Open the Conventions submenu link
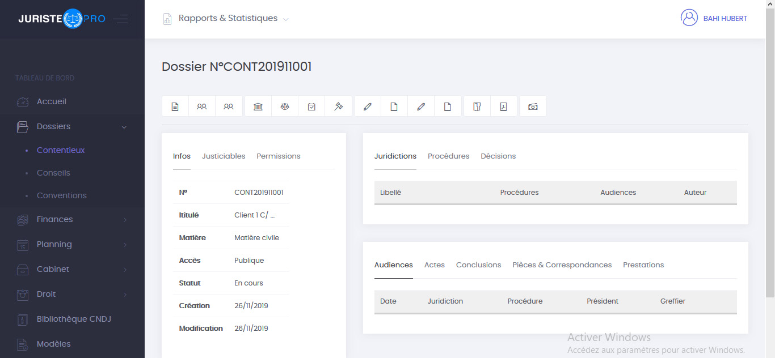Viewport: 775px width, 358px height. click(62, 196)
